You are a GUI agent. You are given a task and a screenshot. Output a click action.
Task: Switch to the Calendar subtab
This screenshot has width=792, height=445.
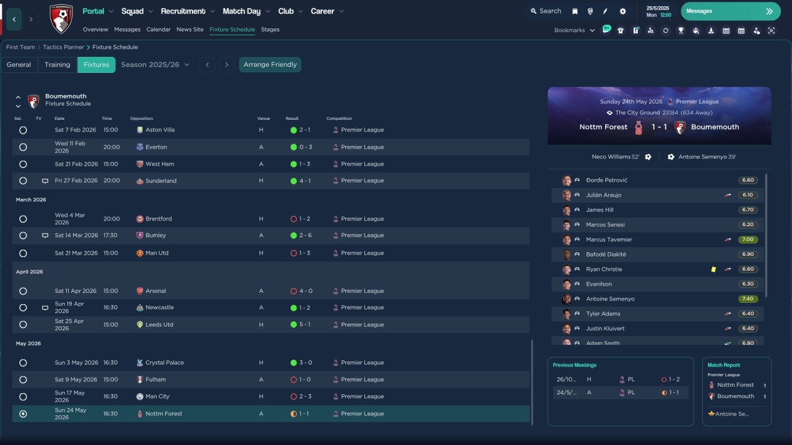pos(158,30)
